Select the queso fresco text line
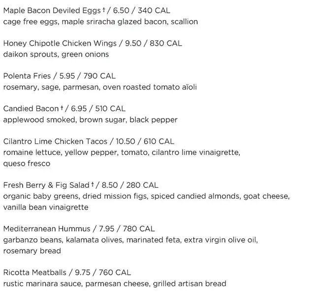The image size is (310, 295). (x=27, y=164)
